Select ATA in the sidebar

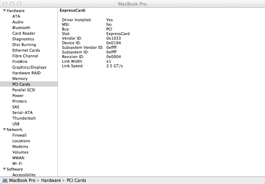pyautogui.click(x=16, y=16)
